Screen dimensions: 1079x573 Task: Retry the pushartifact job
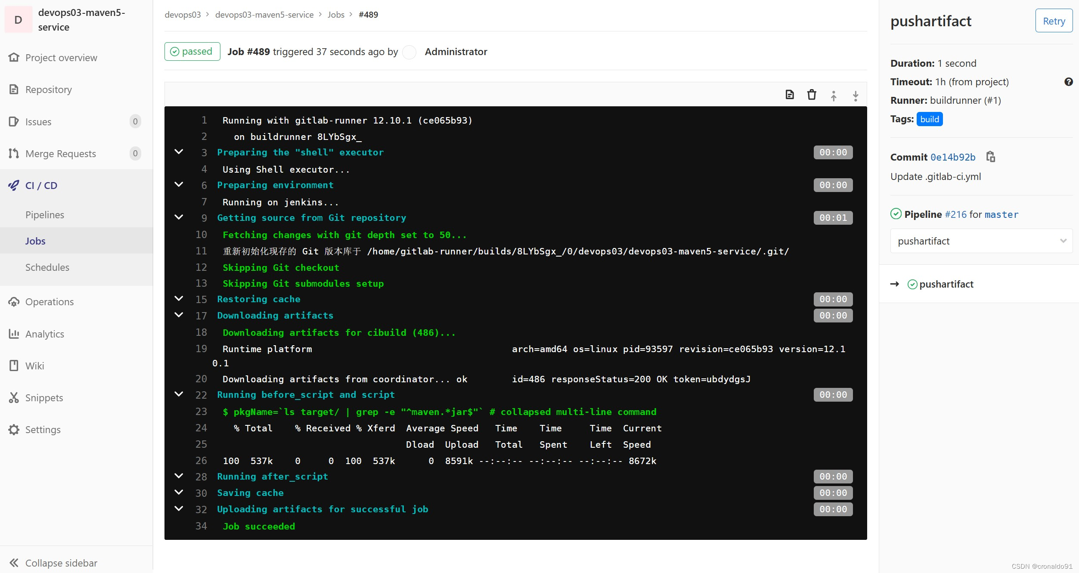click(x=1054, y=20)
